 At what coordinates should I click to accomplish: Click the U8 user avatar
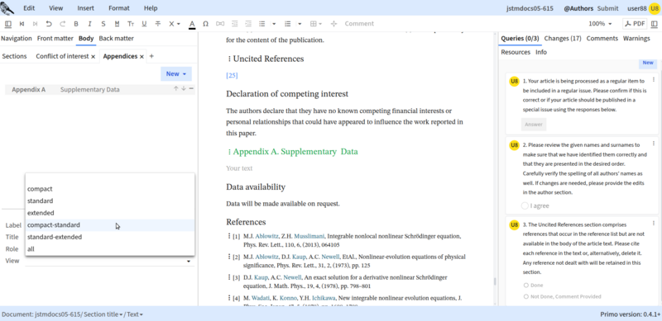point(655,8)
